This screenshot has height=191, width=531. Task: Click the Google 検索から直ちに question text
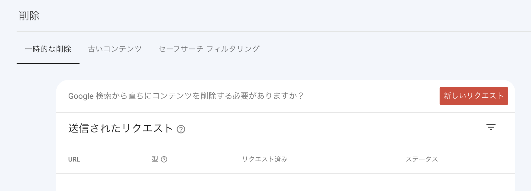click(x=186, y=96)
